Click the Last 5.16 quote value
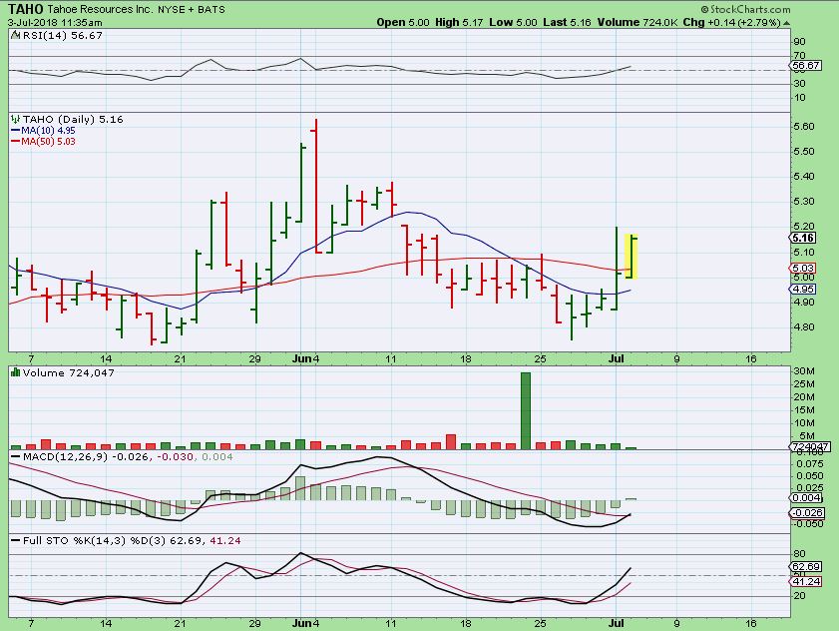 (x=567, y=23)
